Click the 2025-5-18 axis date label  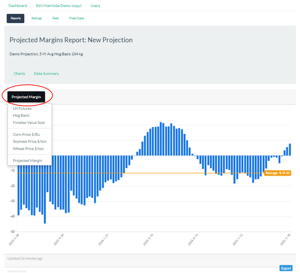[x=285, y=239]
